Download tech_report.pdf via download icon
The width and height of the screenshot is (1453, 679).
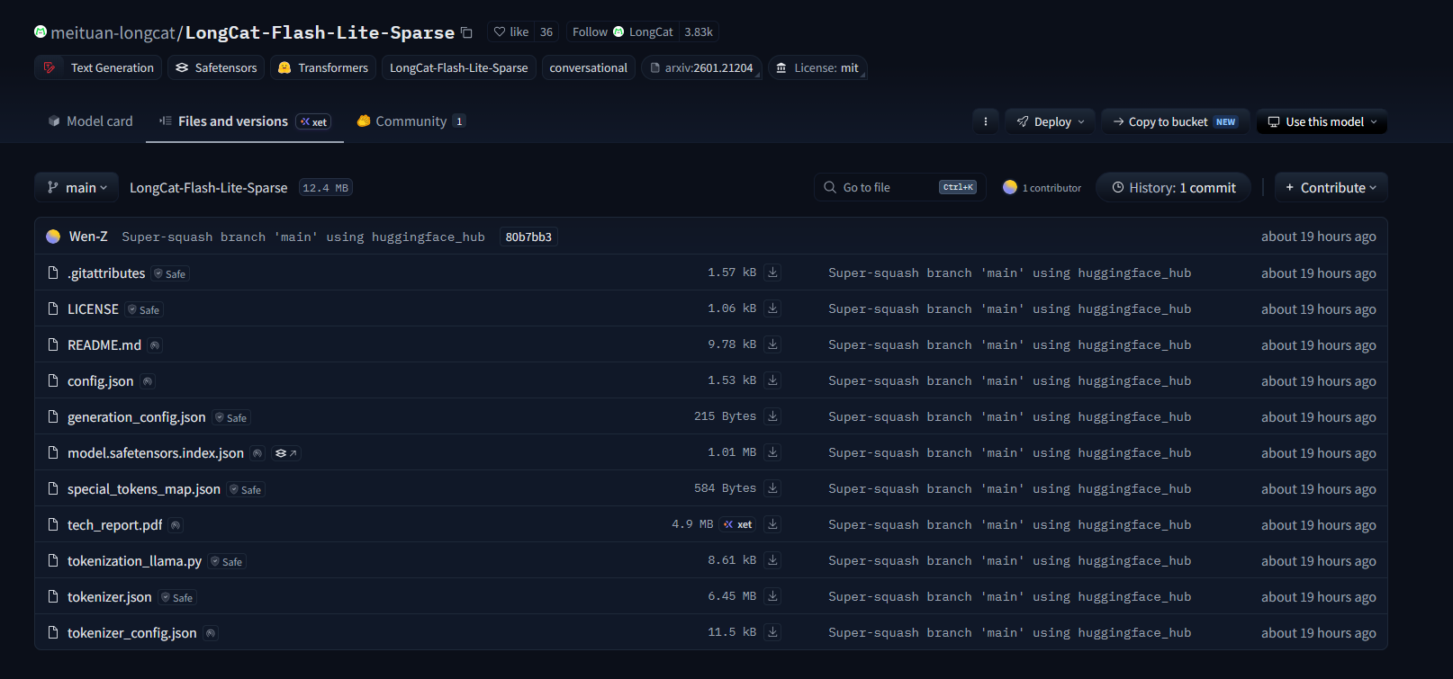tap(772, 524)
